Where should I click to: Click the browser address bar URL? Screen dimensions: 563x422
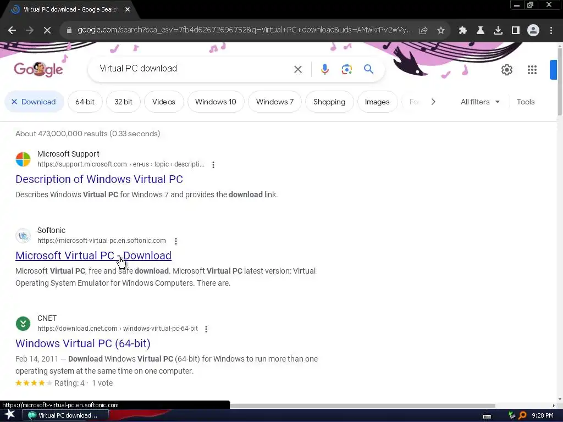click(245, 30)
